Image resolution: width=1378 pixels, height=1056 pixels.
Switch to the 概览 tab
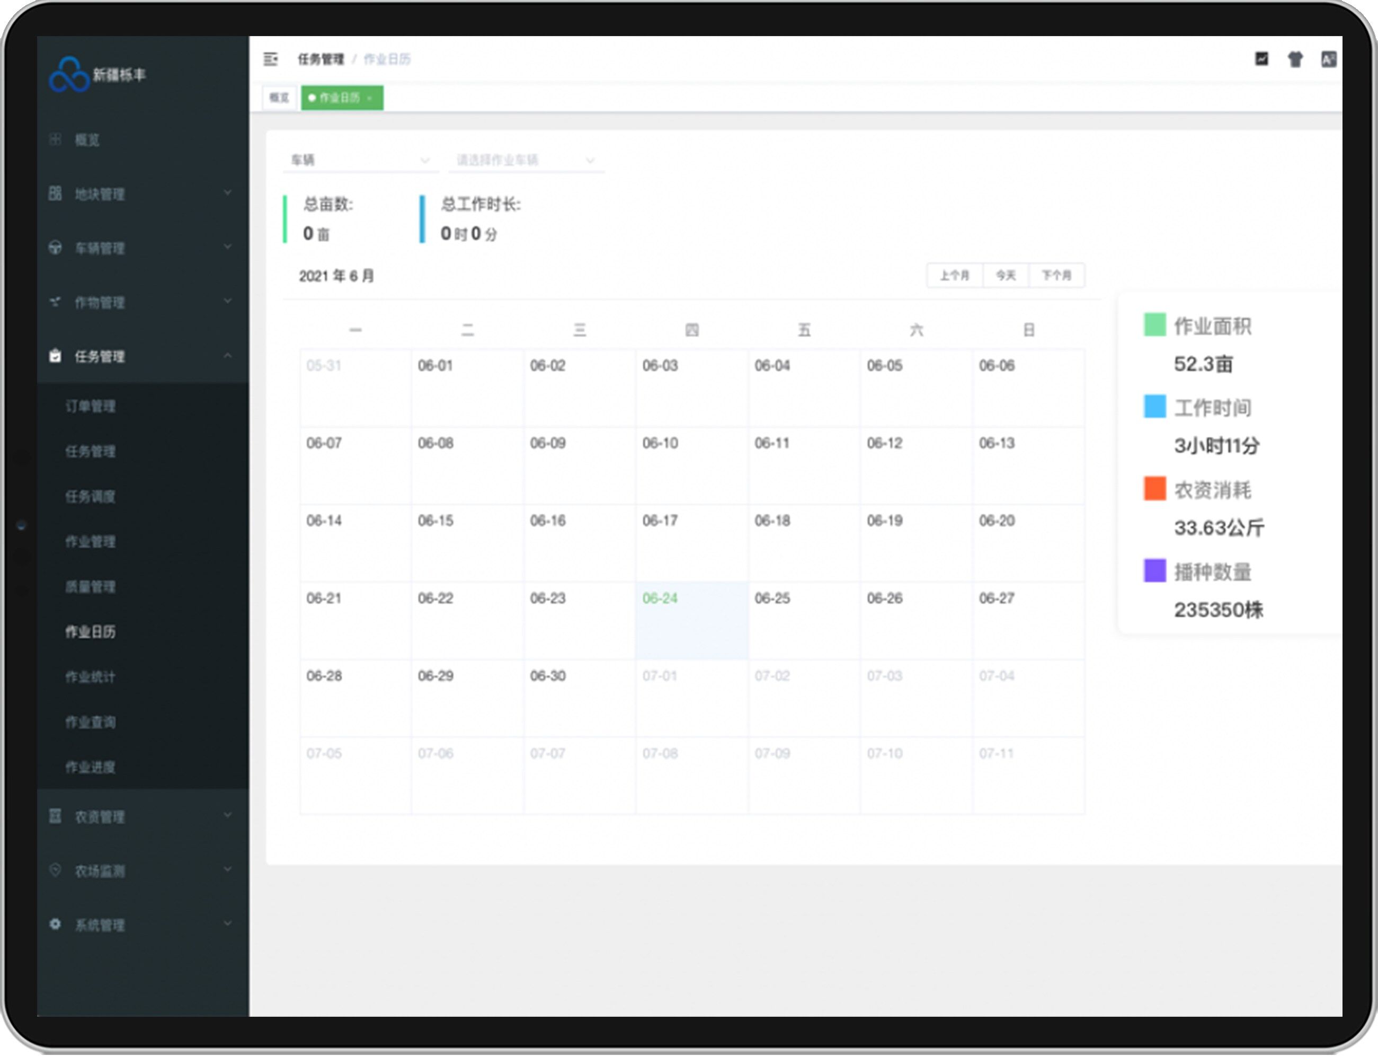(279, 98)
